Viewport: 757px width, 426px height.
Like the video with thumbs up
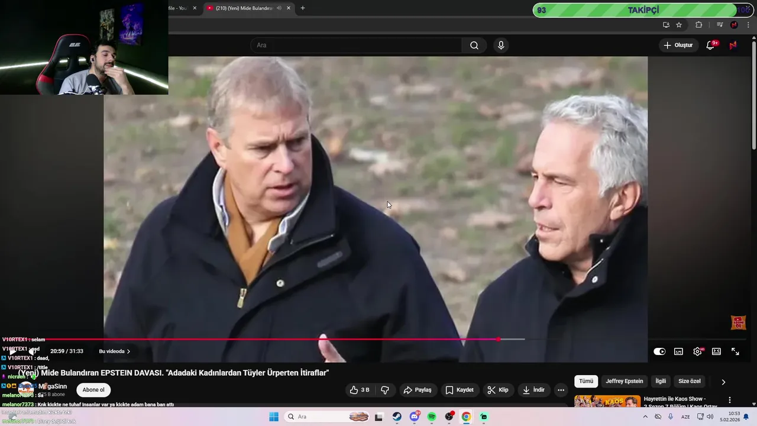pos(360,390)
